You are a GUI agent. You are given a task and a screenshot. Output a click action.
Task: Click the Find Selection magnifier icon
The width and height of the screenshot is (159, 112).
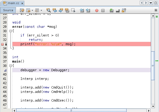tap(49, 10)
